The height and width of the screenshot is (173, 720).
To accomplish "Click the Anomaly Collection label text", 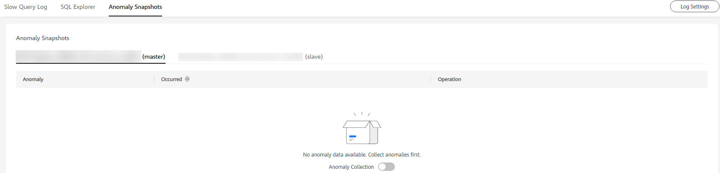I will point(351,167).
